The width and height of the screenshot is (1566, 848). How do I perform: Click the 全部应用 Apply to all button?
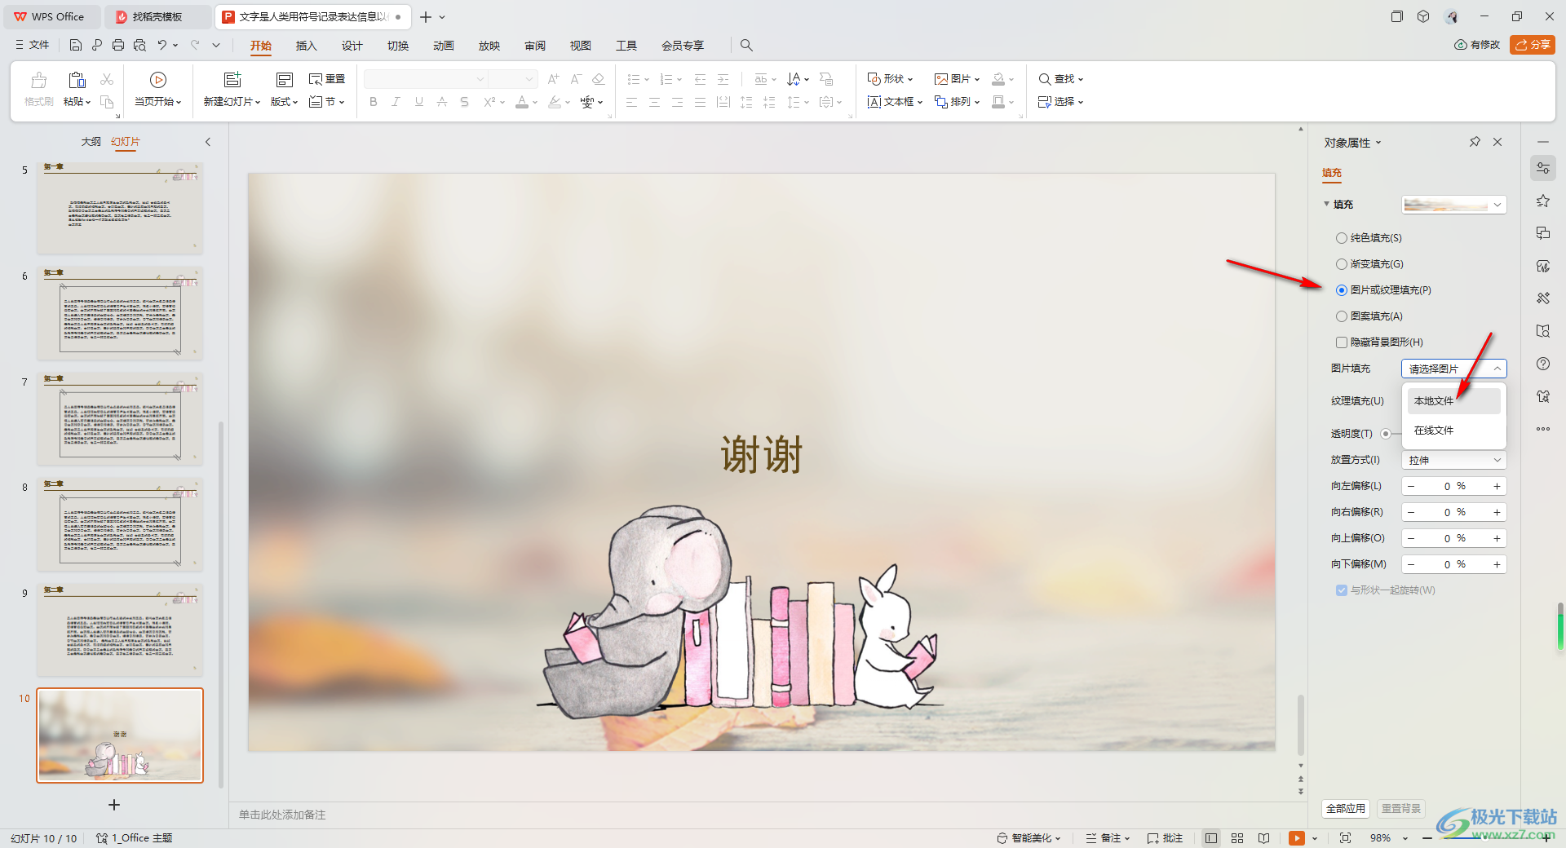[x=1345, y=809]
